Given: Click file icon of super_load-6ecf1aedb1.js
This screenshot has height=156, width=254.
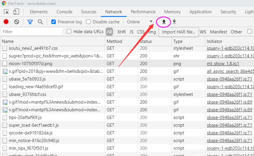Looking at the screenshot, I should point(5,125).
